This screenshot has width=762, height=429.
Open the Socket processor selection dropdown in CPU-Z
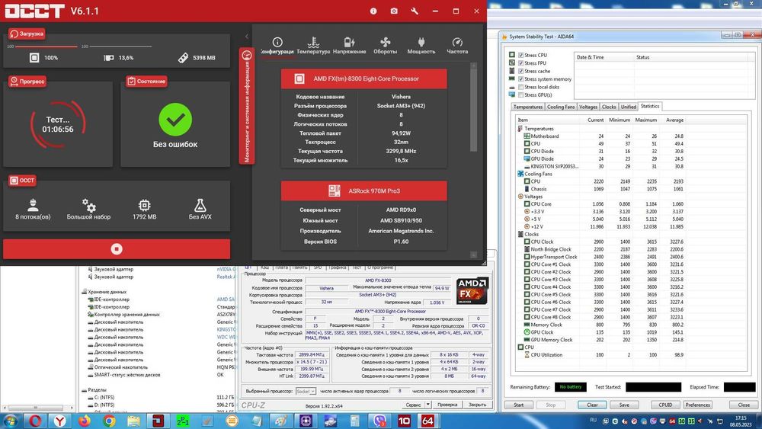306,391
